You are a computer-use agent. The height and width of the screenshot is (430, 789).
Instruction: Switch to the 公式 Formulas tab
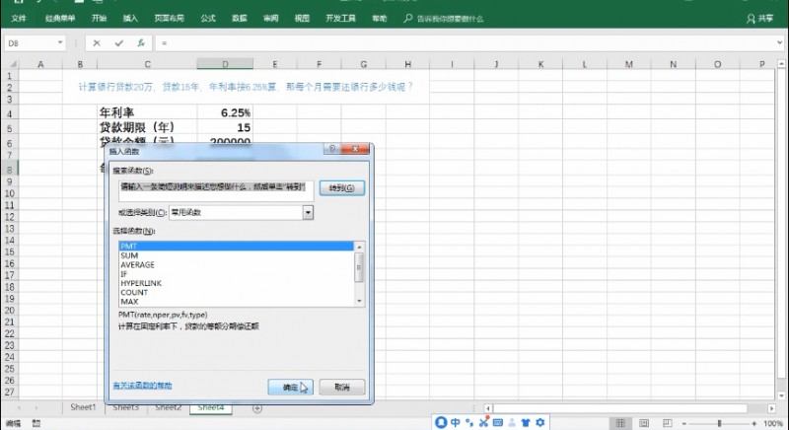[x=208, y=18]
